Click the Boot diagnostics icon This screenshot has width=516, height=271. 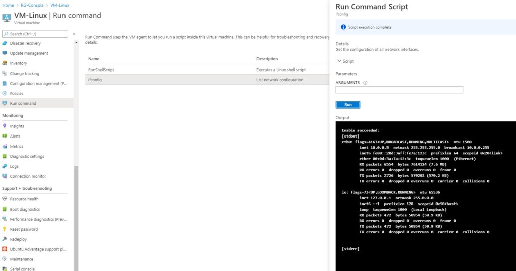(x=5, y=209)
